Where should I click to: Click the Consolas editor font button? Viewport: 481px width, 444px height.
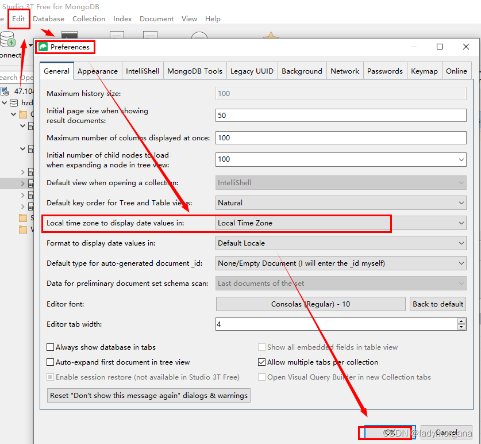310,304
